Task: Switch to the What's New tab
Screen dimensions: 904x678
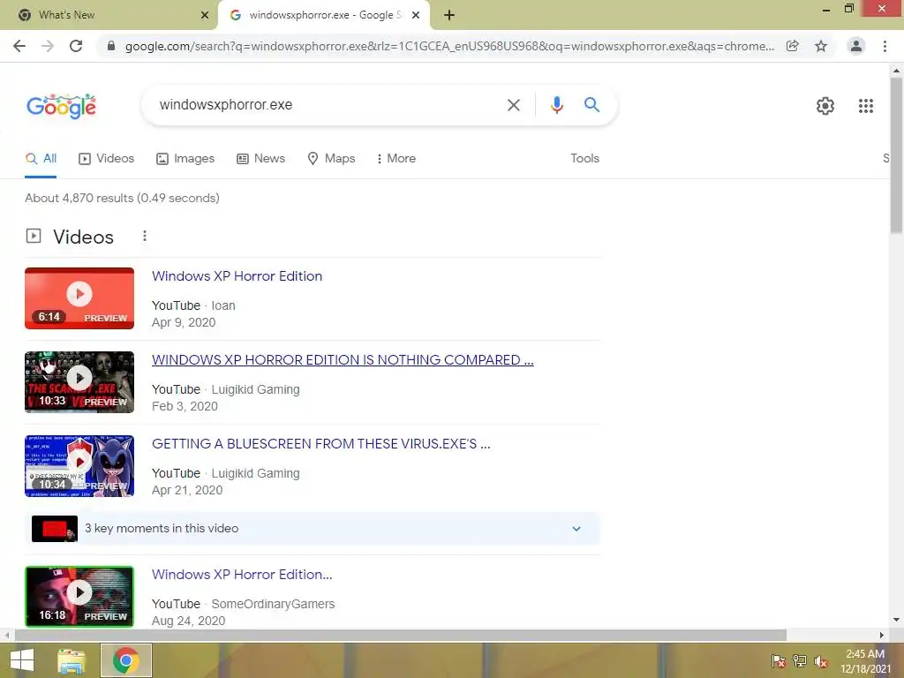Action: pyautogui.click(x=109, y=15)
